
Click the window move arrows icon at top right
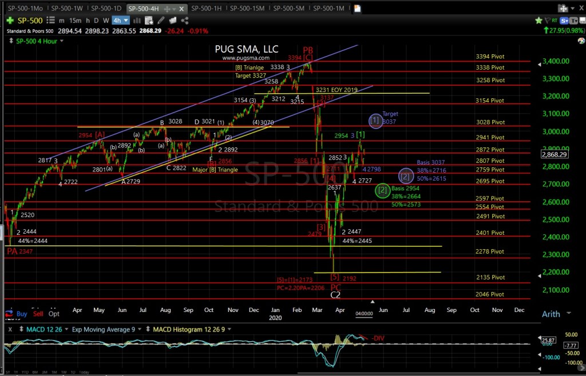[x=563, y=8]
